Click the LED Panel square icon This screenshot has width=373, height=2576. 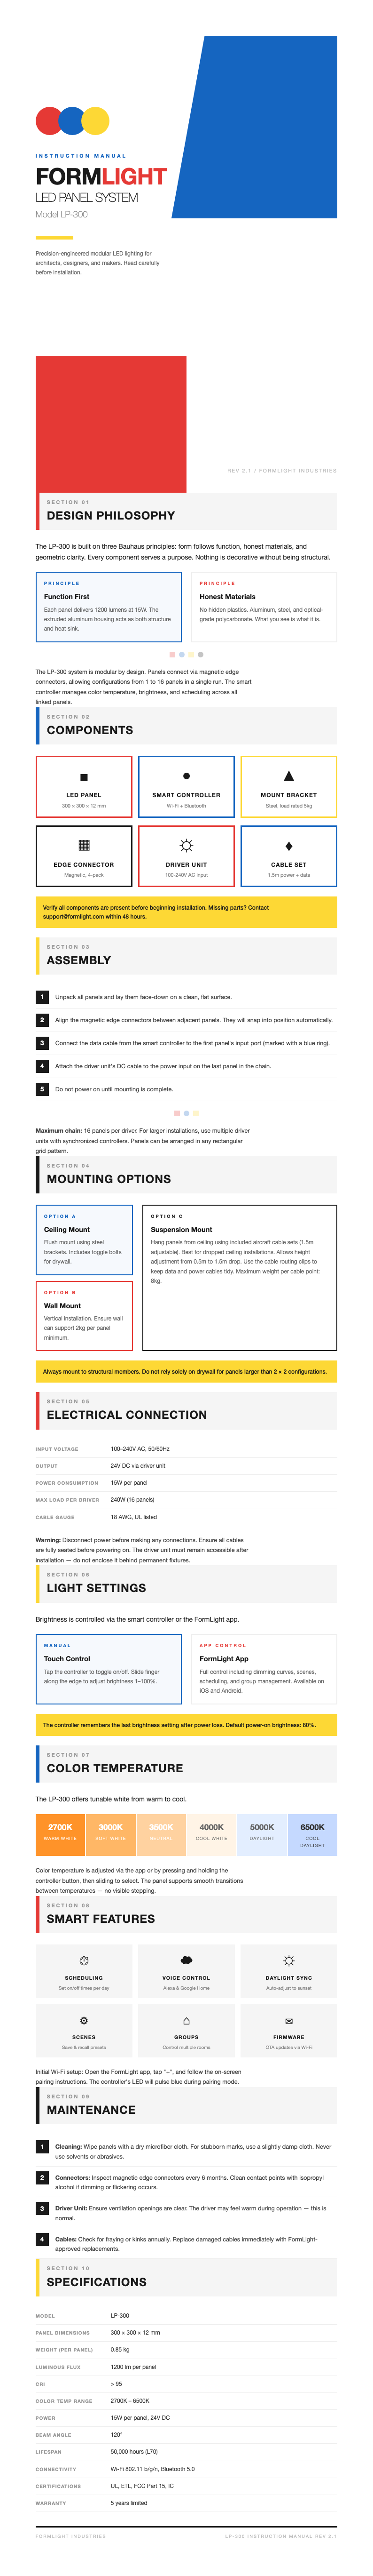[x=84, y=777]
